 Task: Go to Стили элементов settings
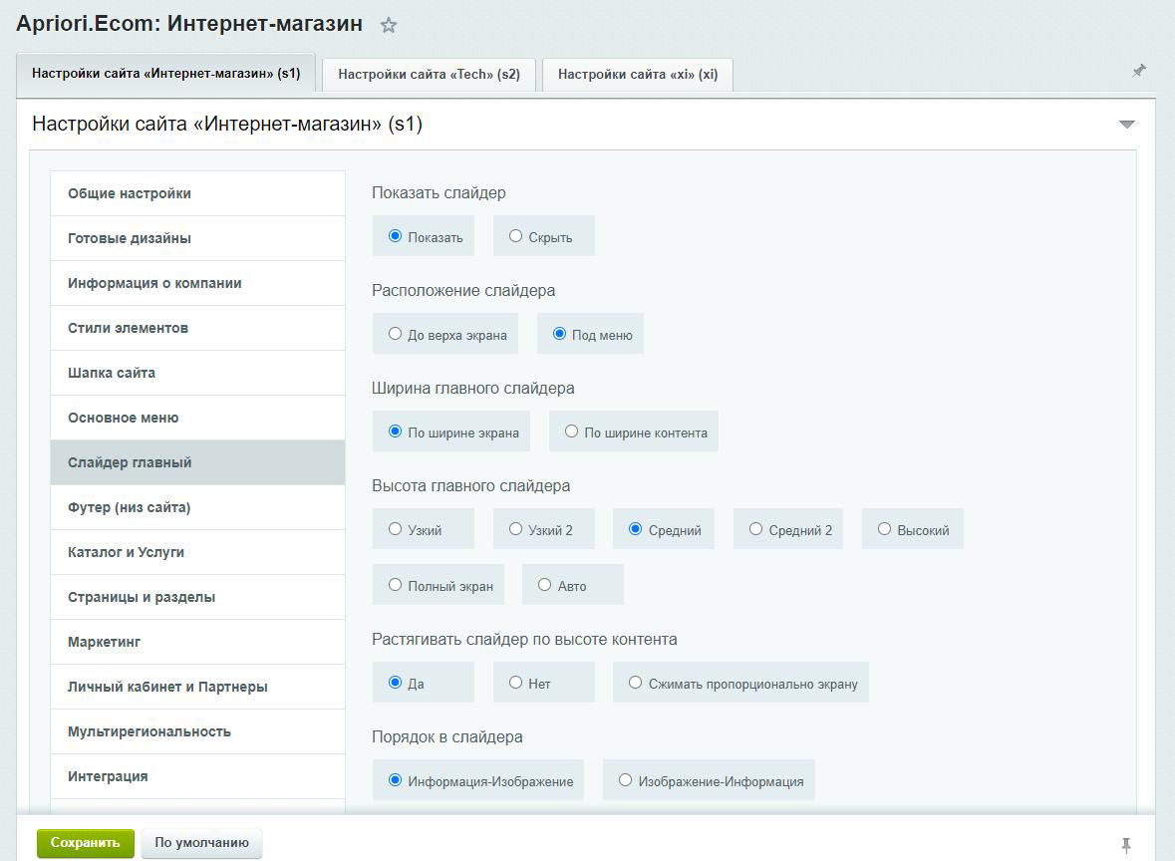[x=198, y=328]
